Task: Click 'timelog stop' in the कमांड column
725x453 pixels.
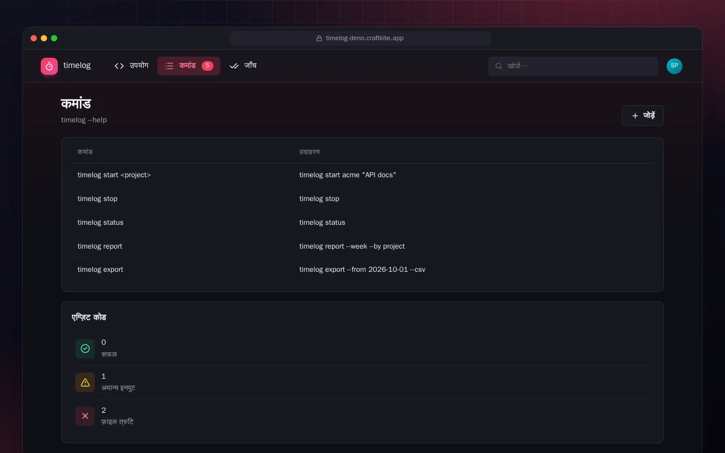Action: pyautogui.click(x=97, y=199)
